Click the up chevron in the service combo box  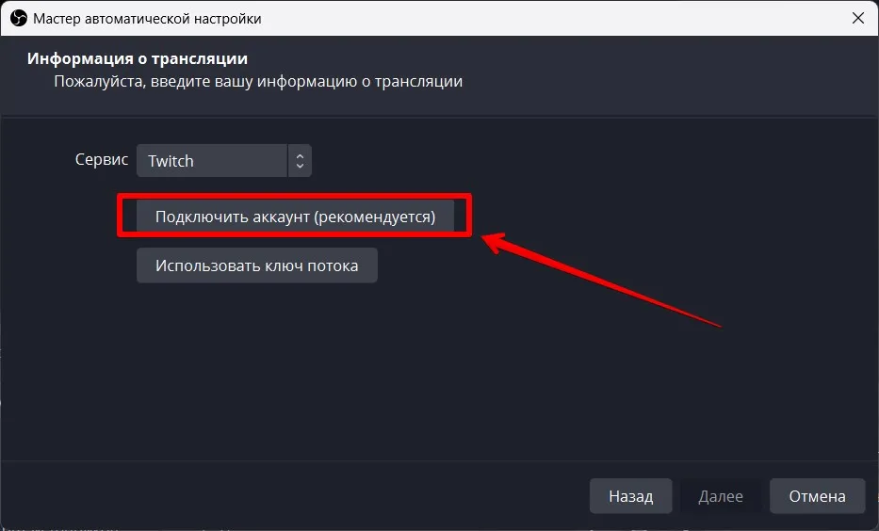click(300, 155)
